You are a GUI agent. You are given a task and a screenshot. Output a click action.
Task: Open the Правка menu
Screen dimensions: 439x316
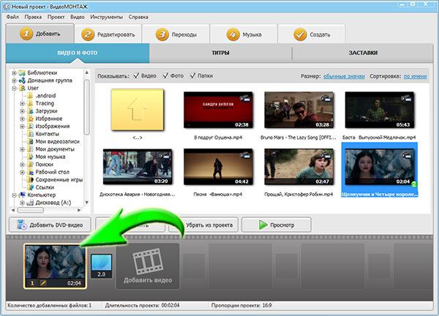(x=33, y=17)
